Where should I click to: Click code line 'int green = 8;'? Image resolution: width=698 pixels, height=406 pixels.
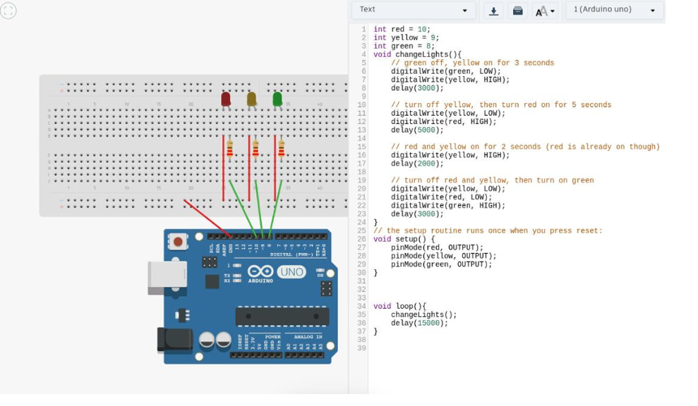pyautogui.click(x=404, y=47)
